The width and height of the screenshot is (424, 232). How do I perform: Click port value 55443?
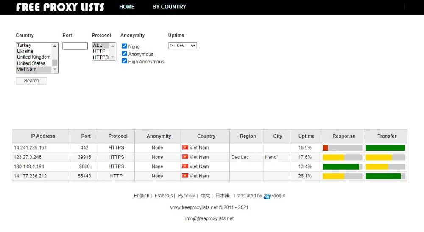84,176
